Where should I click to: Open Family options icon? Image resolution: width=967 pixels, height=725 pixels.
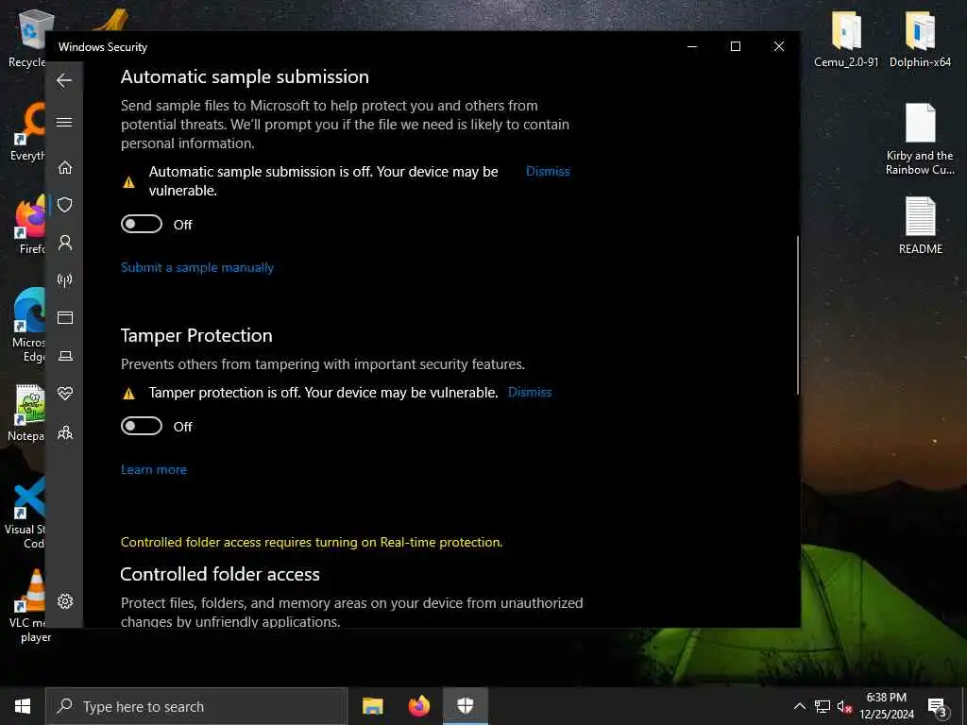[65, 432]
